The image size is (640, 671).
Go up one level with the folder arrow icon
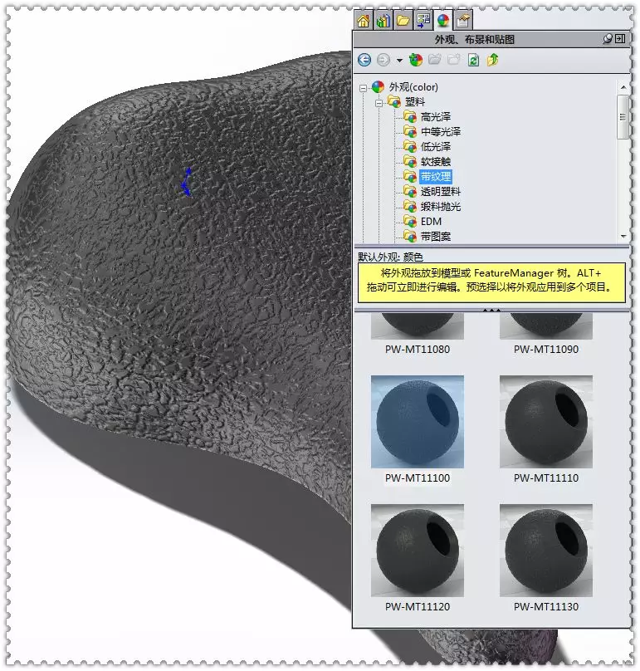pyautogui.click(x=492, y=60)
